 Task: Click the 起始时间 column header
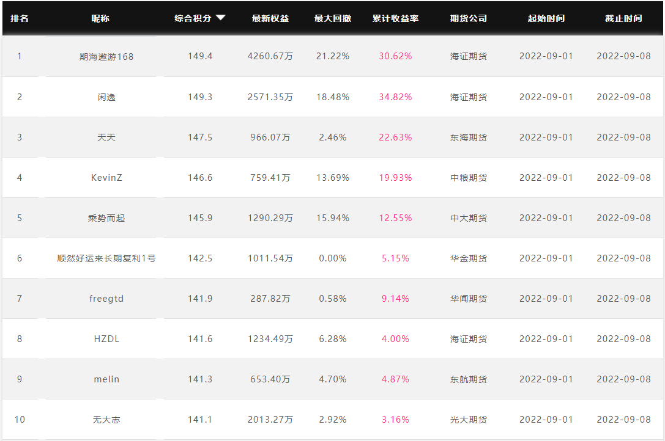pyautogui.click(x=546, y=18)
